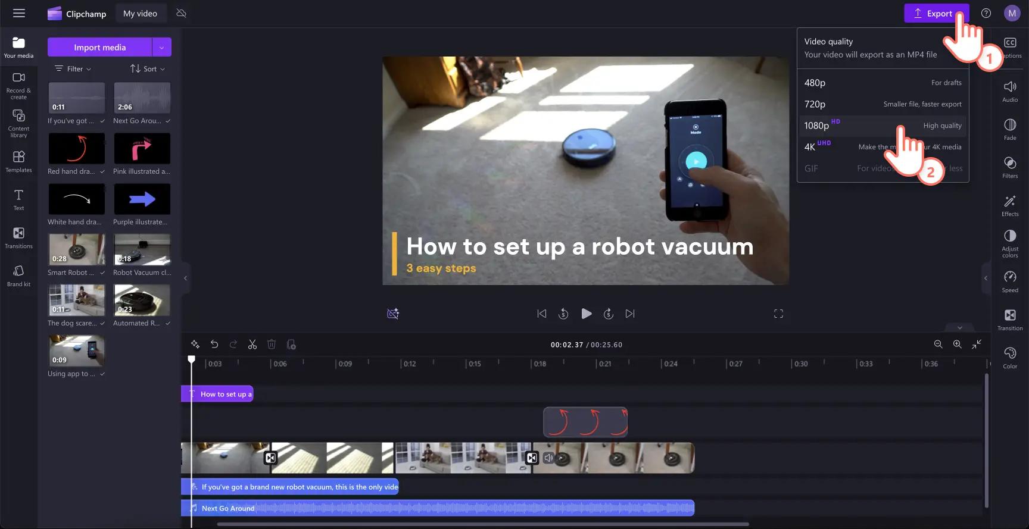Click the AI camera-off icon below preview
Screen dimensions: 1029x529
pos(393,314)
